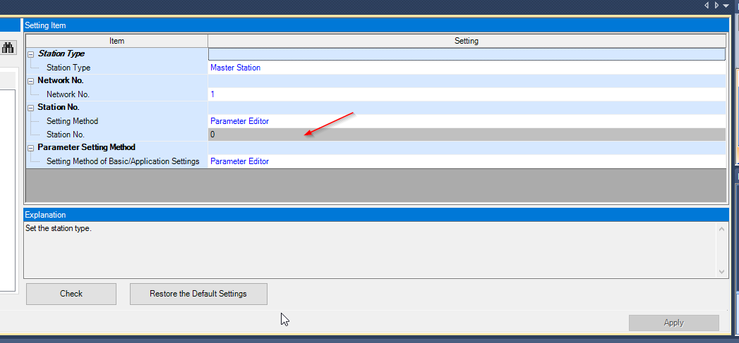
Task: Select the Station No. value 0 field
Action: click(x=467, y=135)
